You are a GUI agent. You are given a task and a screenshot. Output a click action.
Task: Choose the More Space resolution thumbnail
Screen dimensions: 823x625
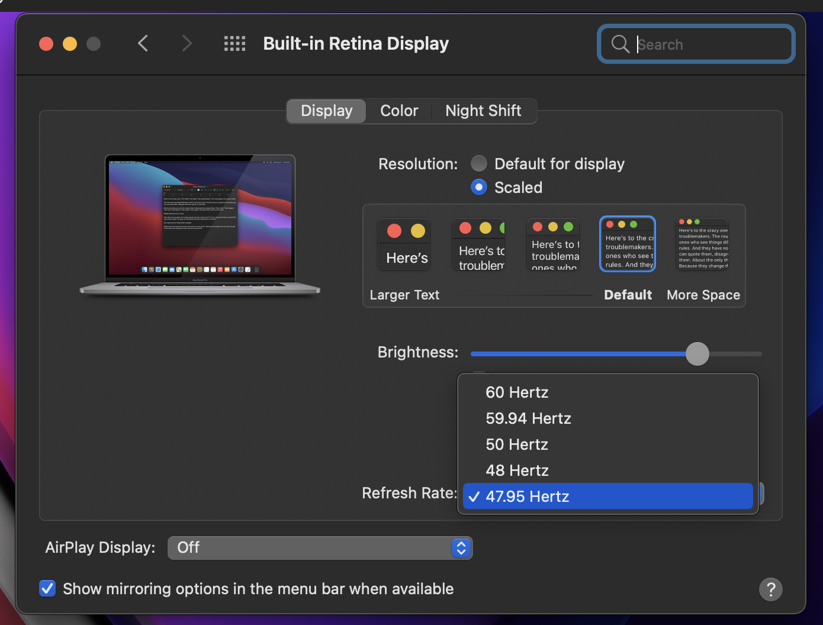[x=703, y=244]
